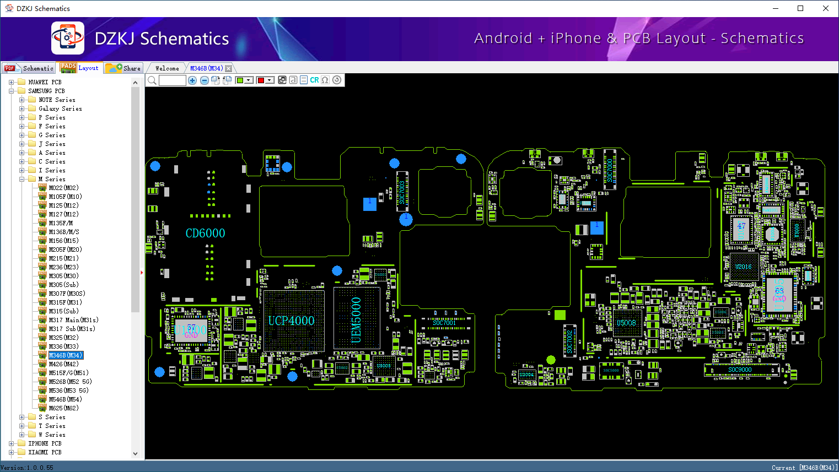
Task: Open the M156(M15) layout file
Action: [x=64, y=241]
